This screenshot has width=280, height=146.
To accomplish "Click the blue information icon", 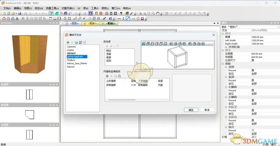I will (76, 13).
